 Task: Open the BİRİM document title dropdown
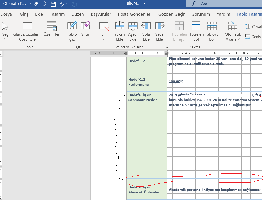(x=145, y=3)
